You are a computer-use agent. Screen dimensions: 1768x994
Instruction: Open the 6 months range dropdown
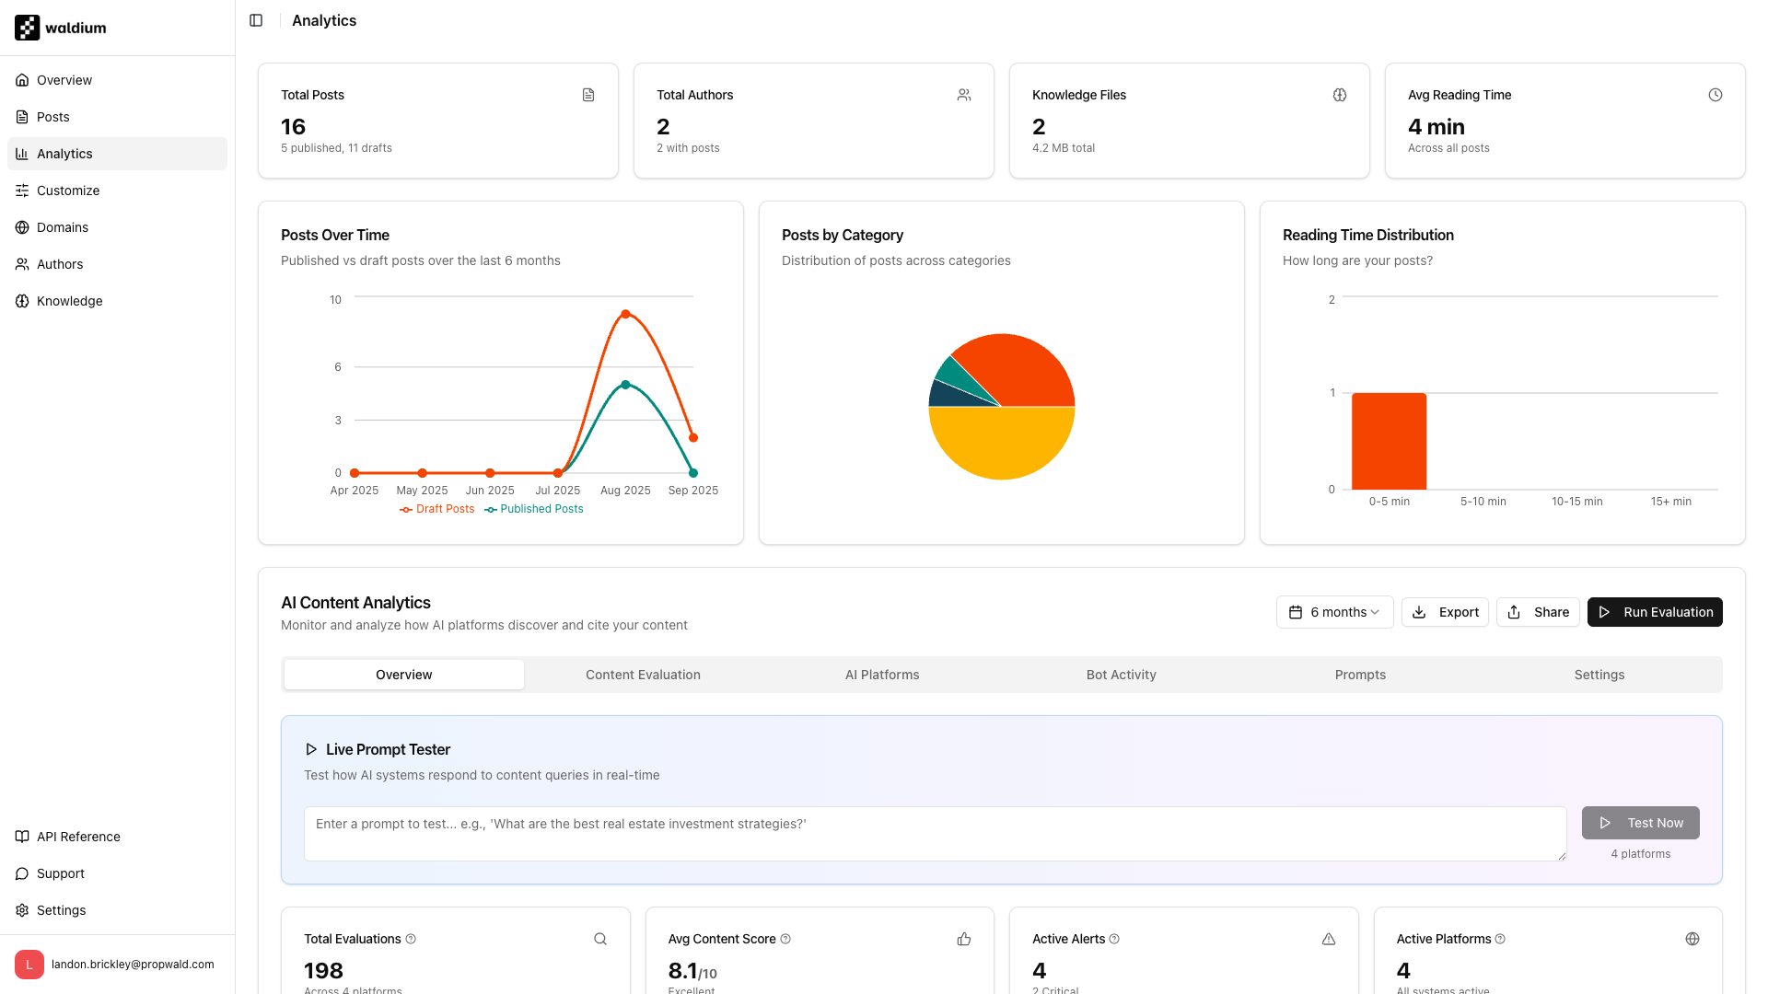pos(1334,612)
